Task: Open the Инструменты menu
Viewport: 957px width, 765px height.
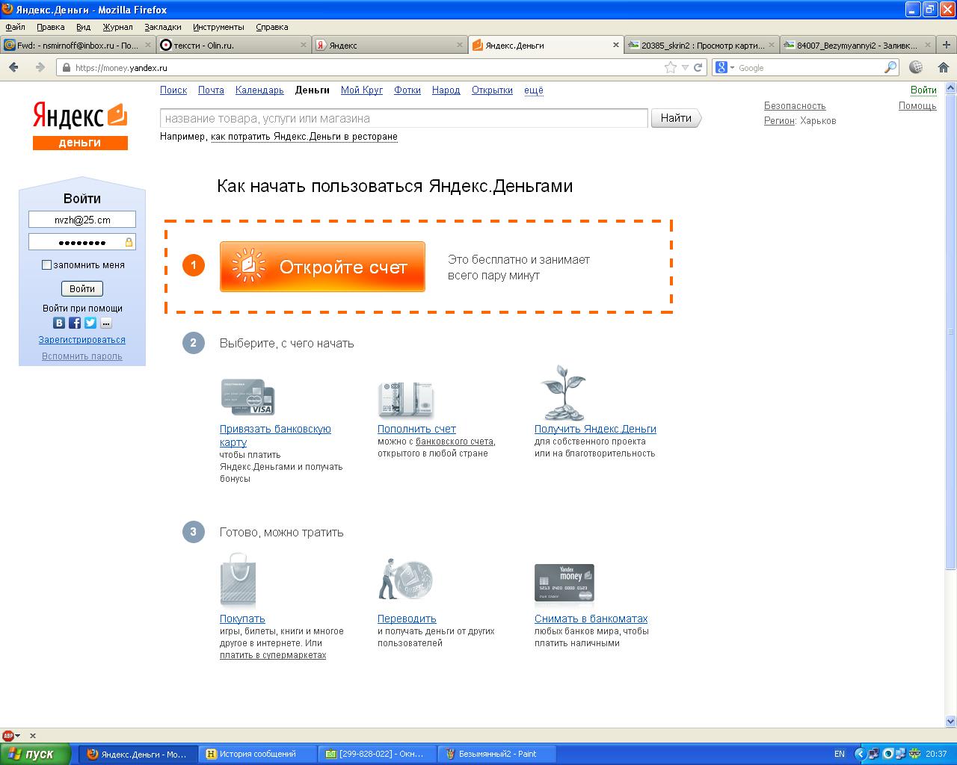Action: click(218, 27)
